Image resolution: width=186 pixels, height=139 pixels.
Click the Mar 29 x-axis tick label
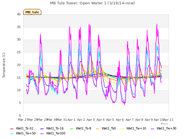pos(42,120)
